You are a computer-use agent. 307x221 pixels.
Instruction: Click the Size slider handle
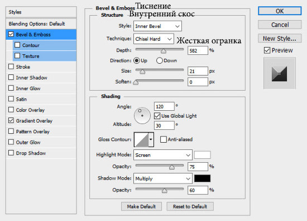coord(142,72)
